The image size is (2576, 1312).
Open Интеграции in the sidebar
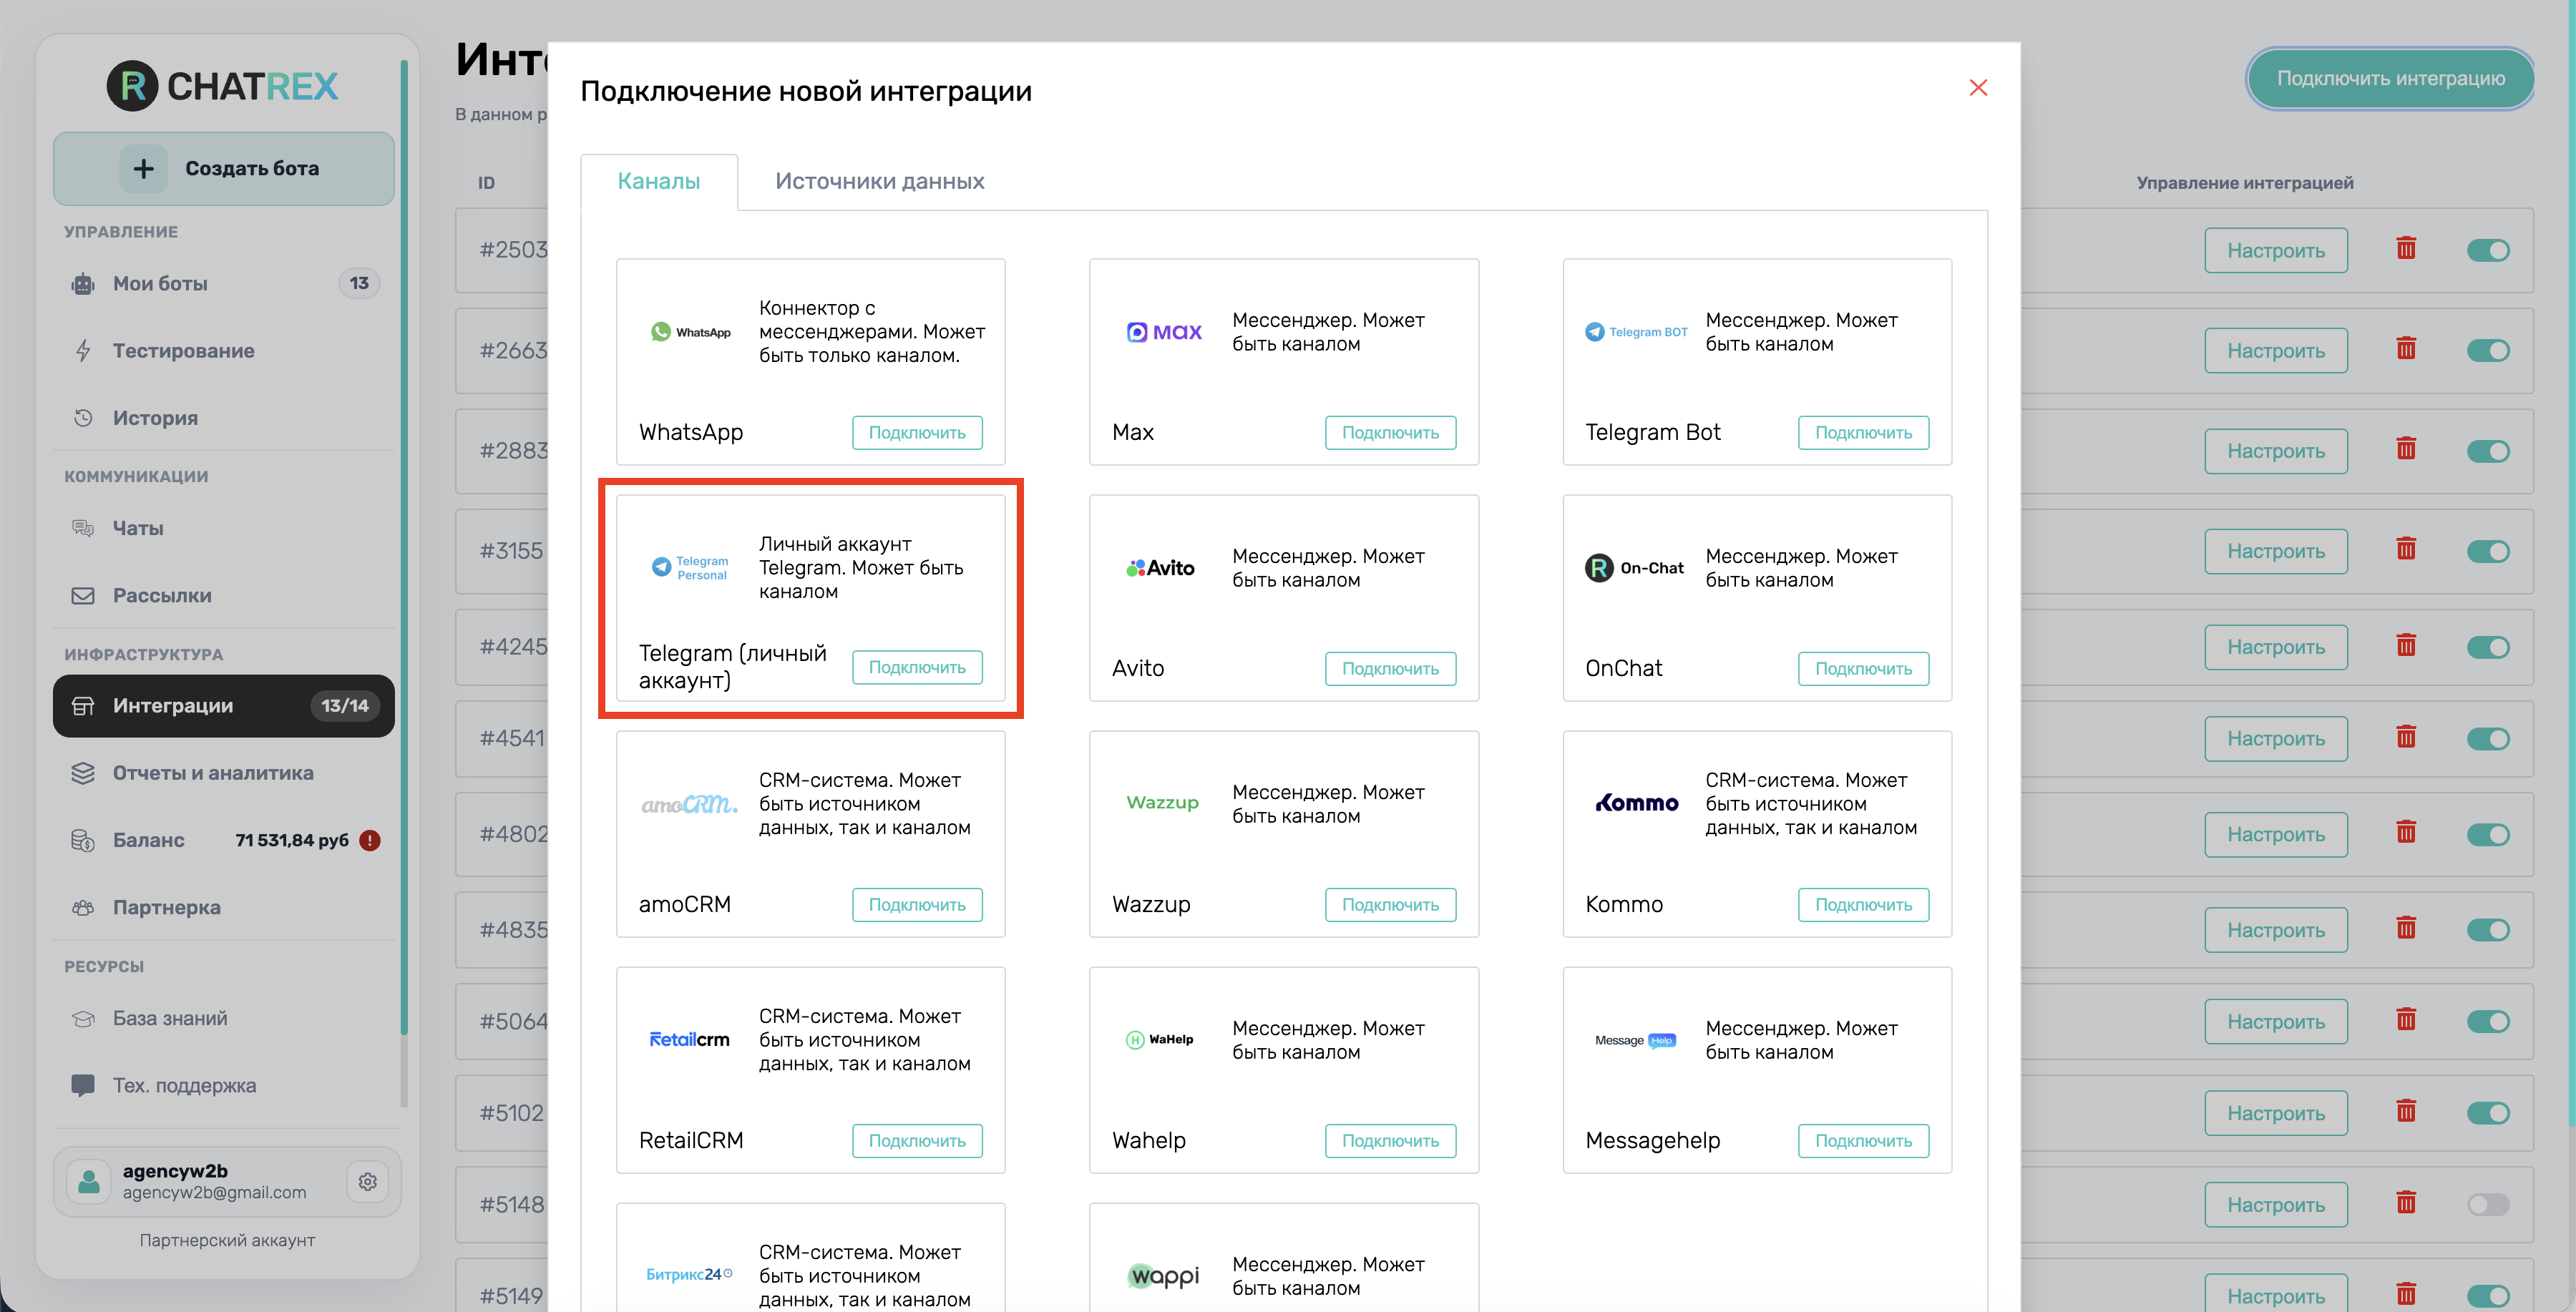click(224, 706)
